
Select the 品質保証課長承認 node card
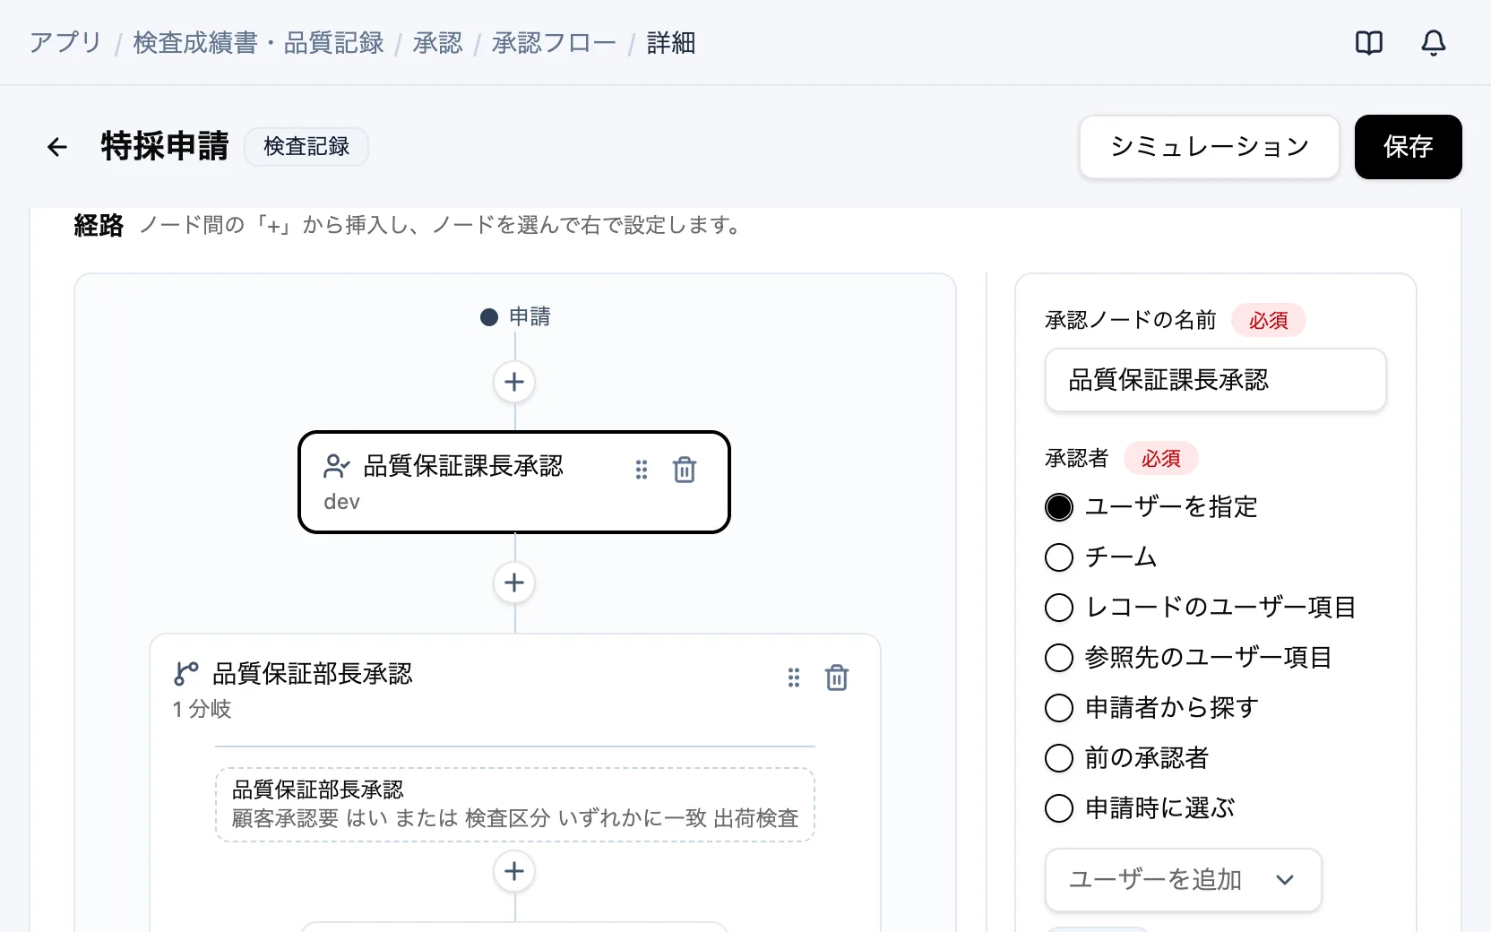click(x=514, y=482)
